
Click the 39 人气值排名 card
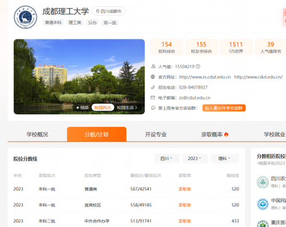[271, 47]
